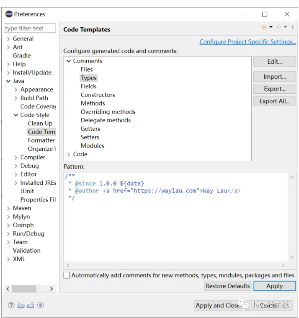The image size is (299, 318).
Task: Click the type filter text field
Action: coord(30,28)
